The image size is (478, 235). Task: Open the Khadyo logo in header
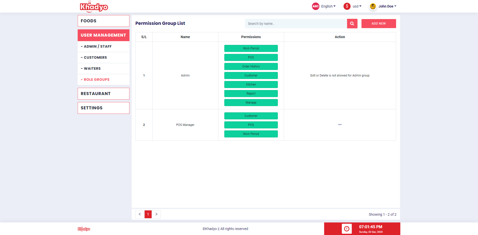pos(94,7)
